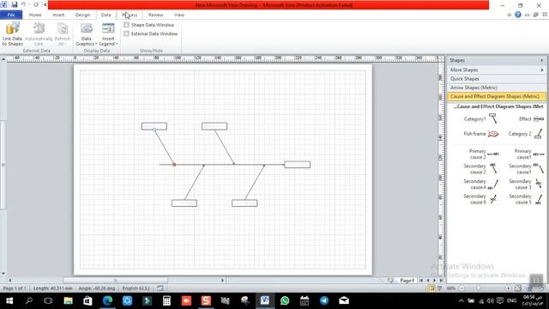Switch to the View ribbon tab
Viewport: 549px width, 309px height.
point(179,15)
